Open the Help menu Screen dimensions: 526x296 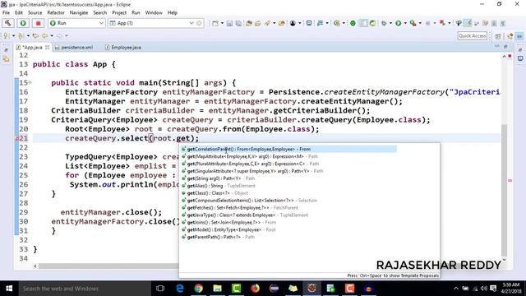point(173,13)
